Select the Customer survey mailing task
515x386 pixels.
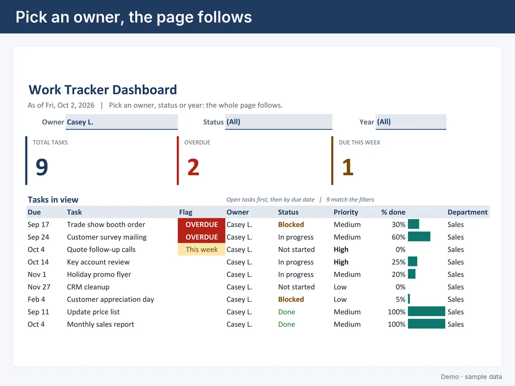click(107, 237)
